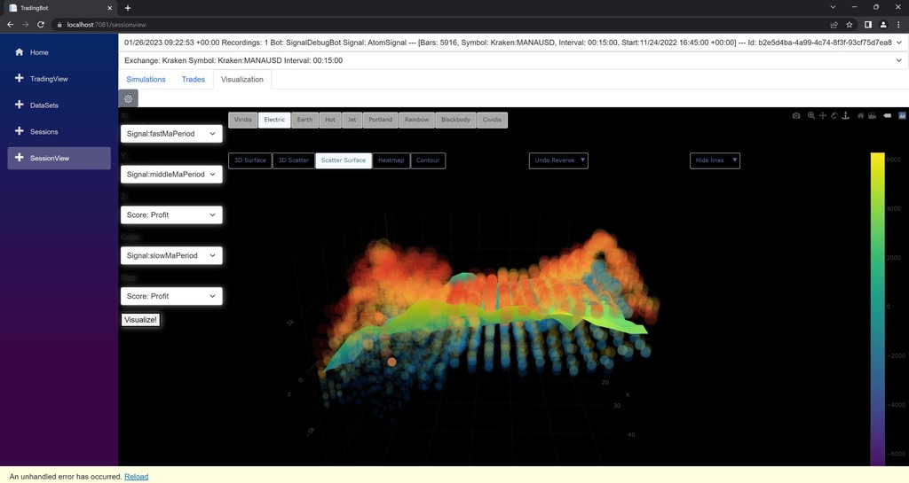Click the Reload link in error bar
The height and width of the screenshot is (483, 909).
click(136, 477)
